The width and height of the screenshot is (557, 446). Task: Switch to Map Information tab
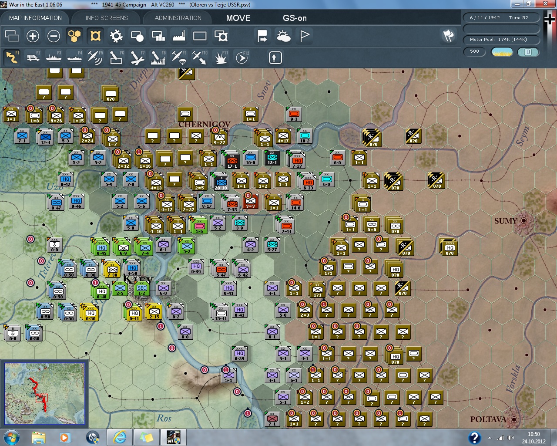35,18
